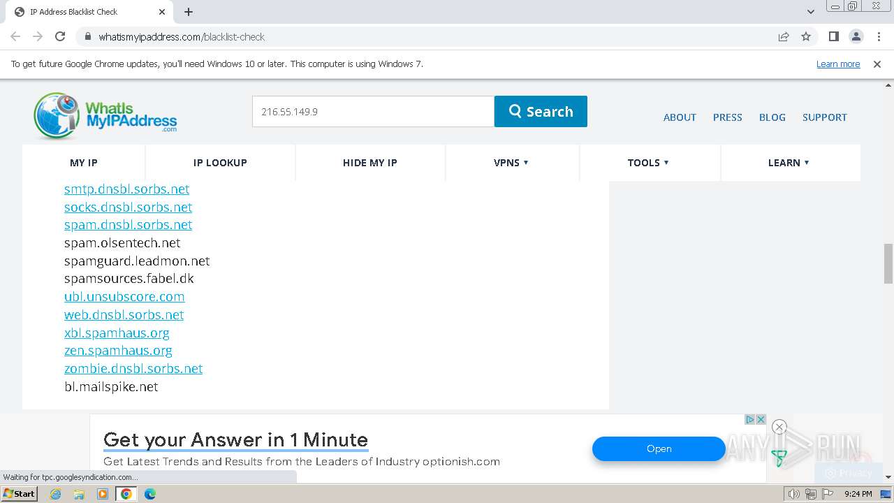This screenshot has width=894, height=503.
Task: Click the site lock icon in address bar
Action: tap(87, 36)
